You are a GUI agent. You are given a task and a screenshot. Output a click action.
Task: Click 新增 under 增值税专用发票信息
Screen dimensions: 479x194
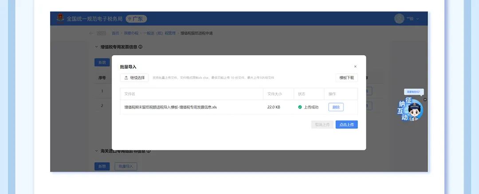pos(102,62)
